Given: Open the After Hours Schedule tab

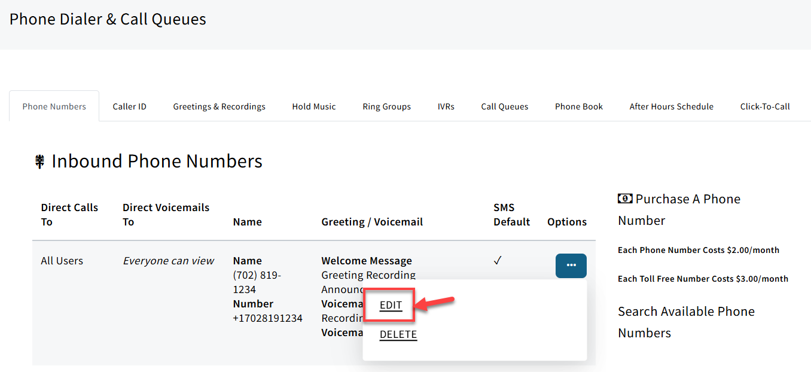Looking at the screenshot, I should click(x=671, y=106).
